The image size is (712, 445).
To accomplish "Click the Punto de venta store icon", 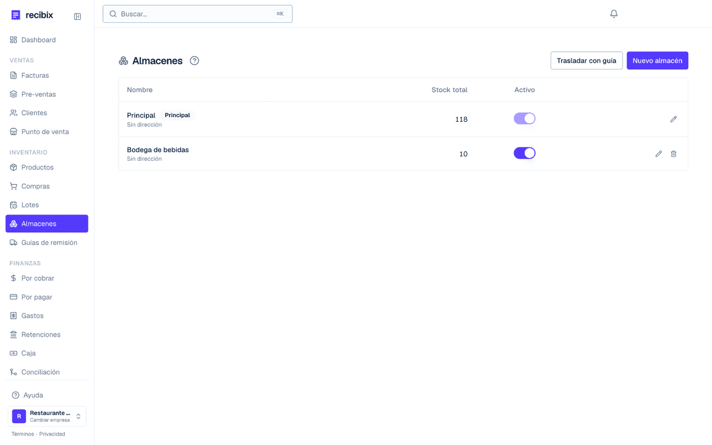I will (x=13, y=132).
